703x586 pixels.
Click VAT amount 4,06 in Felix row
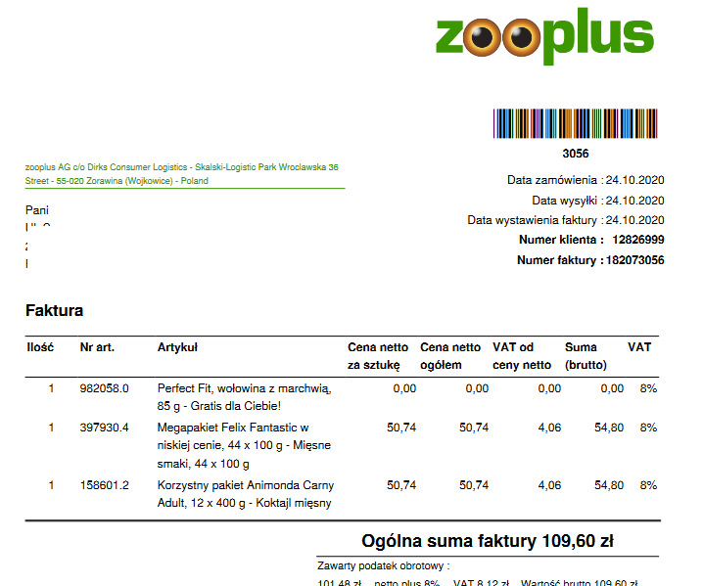(549, 428)
